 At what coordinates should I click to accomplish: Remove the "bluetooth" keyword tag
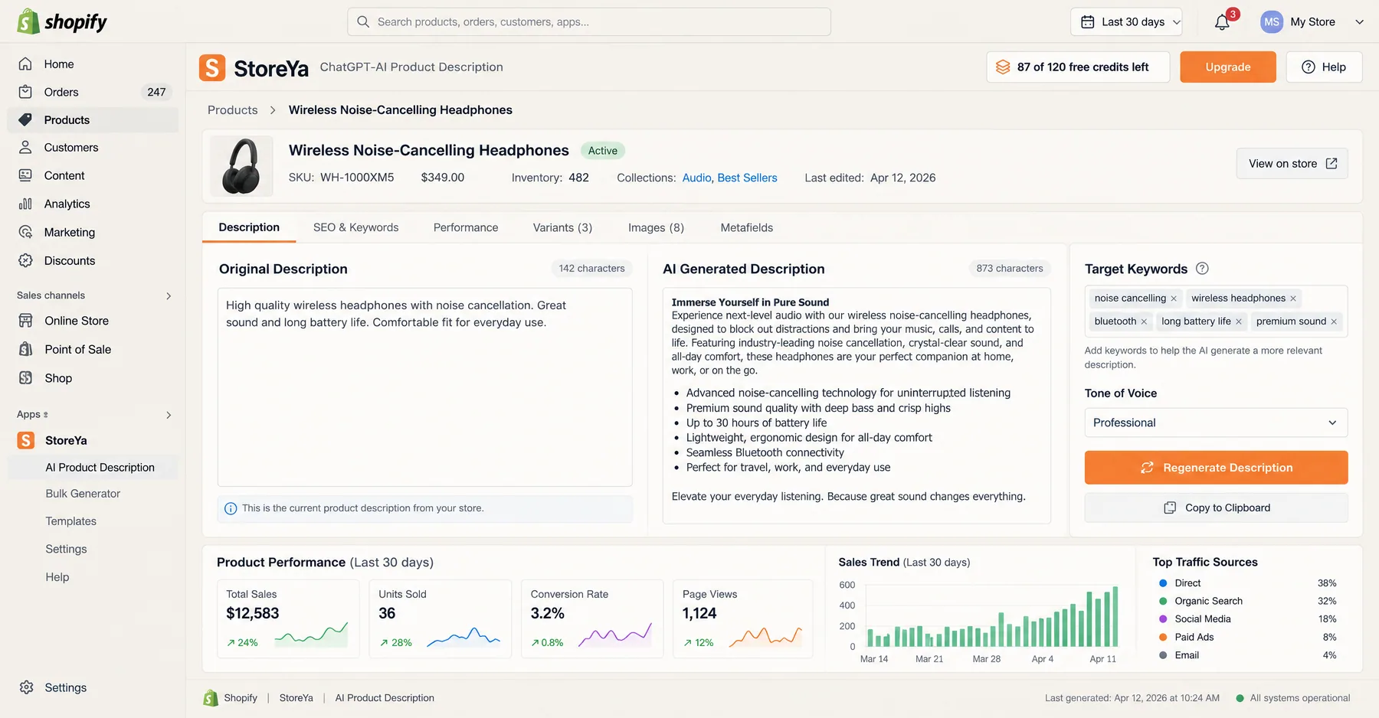pyautogui.click(x=1144, y=321)
